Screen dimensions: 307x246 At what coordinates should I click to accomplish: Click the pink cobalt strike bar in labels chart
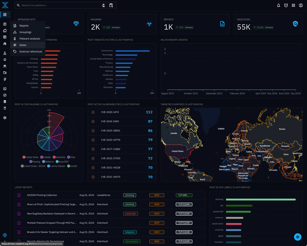pos(234,224)
